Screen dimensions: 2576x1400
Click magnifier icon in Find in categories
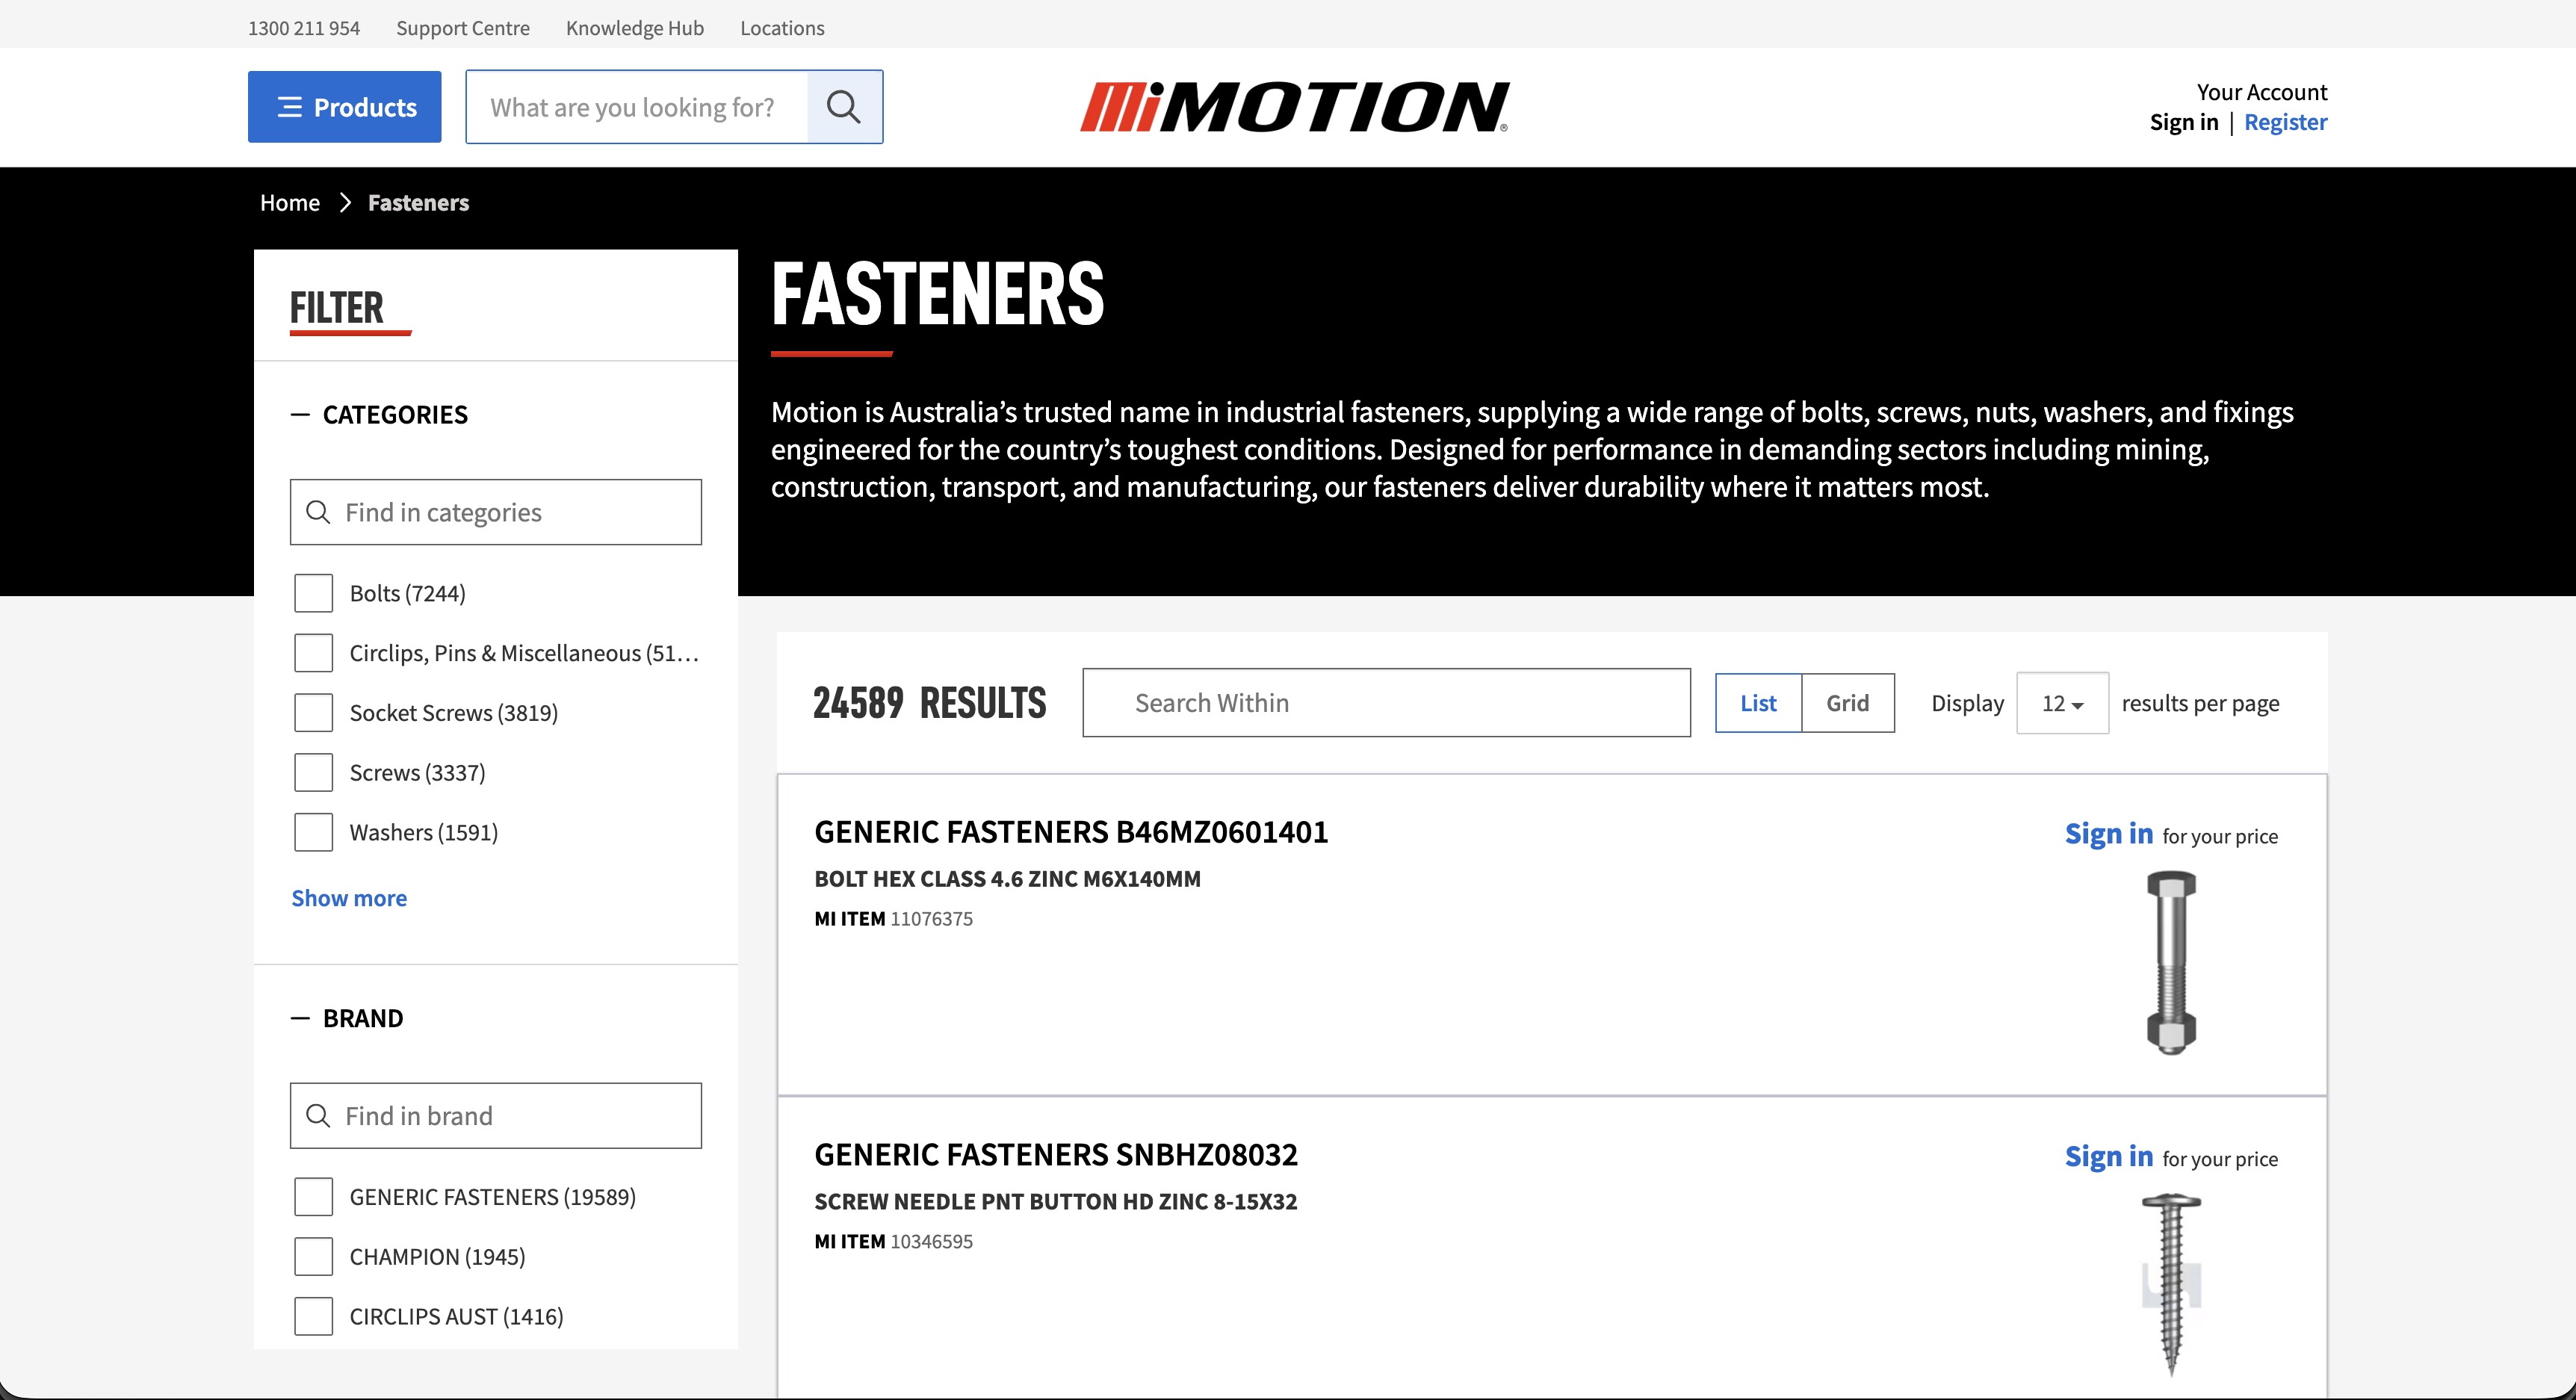(318, 512)
